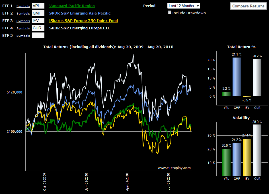The height and width of the screenshot is (194, 269).
Task: Click the Jul-01-2010 axis date label
Action: tap(169, 182)
